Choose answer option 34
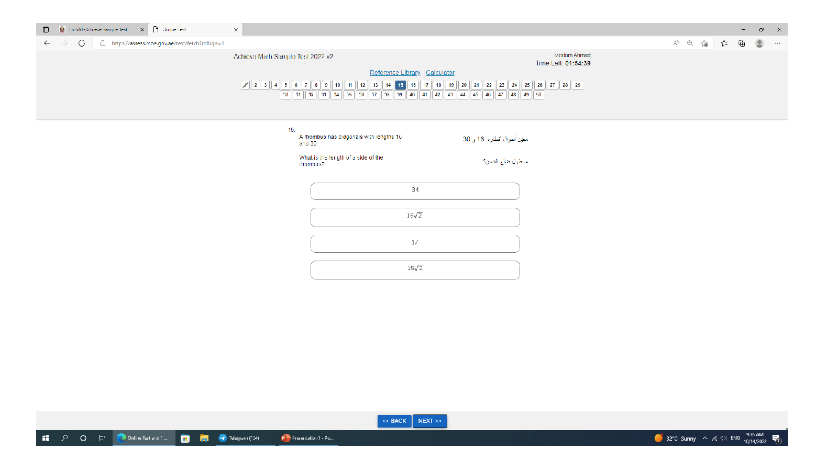Image resolution: width=838 pixels, height=471 pixels. click(x=415, y=191)
